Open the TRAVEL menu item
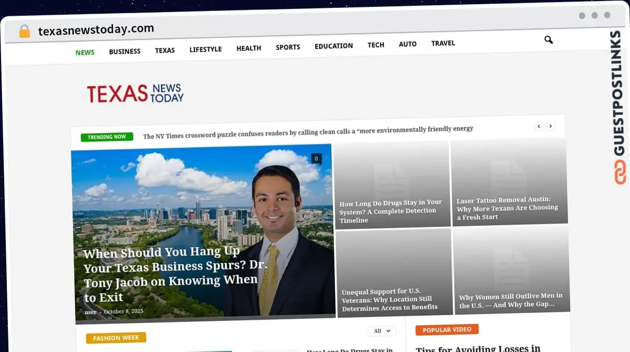Screen dimensions: 630x352 tap(443, 43)
